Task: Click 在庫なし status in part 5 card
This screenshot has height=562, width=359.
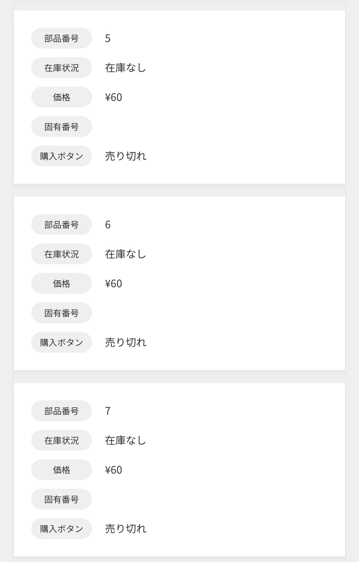Action: point(126,68)
